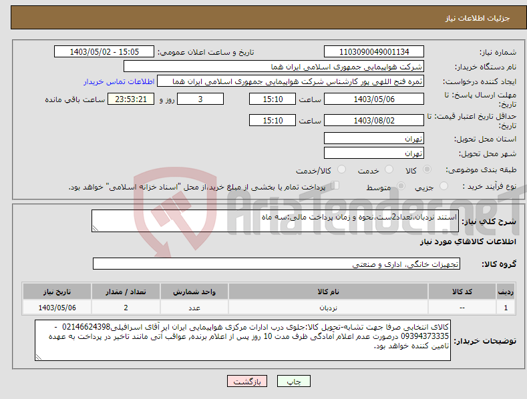Click the استان محل تحویل field تهران
Image resolution: width=527 pixels, height=399 pixels.
pyautogui.click(x=374, y=138)
